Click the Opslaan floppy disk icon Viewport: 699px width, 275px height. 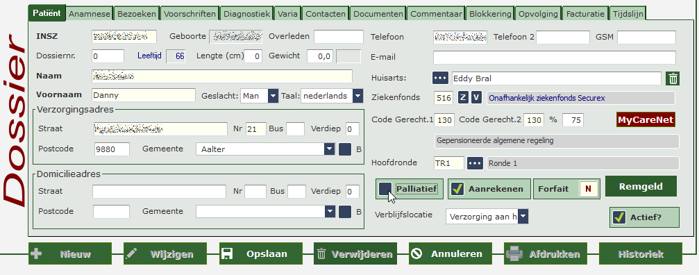[x=228, y=254]
